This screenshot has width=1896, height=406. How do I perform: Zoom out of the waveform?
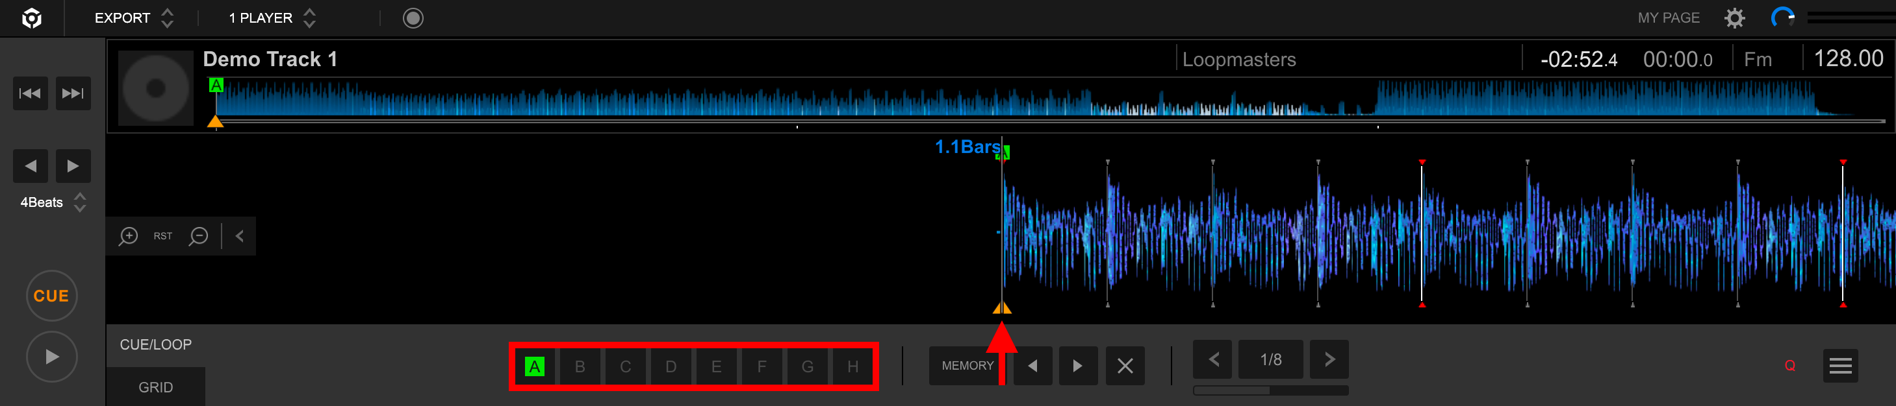(x=198, y=237)
